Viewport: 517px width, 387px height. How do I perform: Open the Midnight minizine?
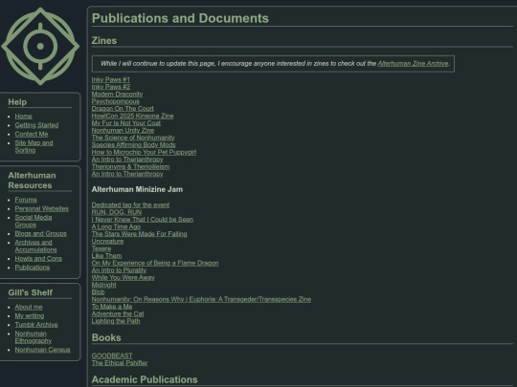[103, 285]
